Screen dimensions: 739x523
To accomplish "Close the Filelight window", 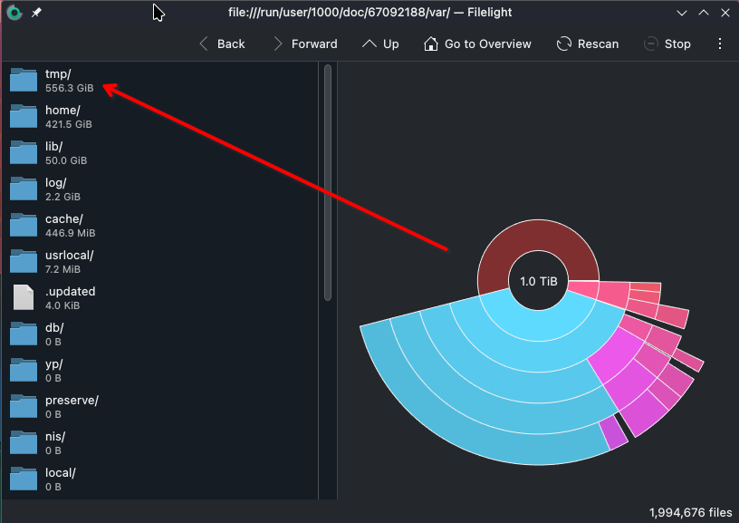I will point(725,13).
